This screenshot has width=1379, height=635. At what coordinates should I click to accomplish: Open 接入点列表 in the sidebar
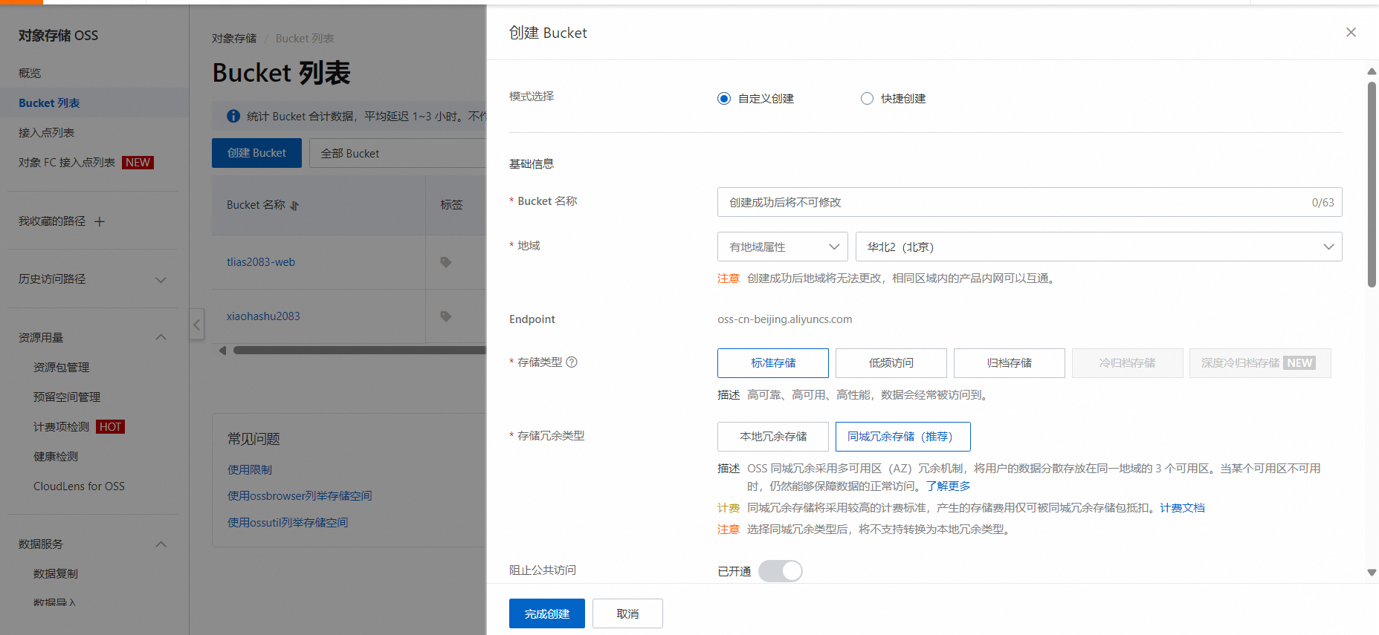pos(46,133)
